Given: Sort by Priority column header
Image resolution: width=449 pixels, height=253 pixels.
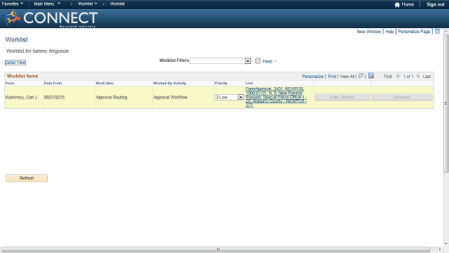Looking at the screenshot, I should 221,83.
